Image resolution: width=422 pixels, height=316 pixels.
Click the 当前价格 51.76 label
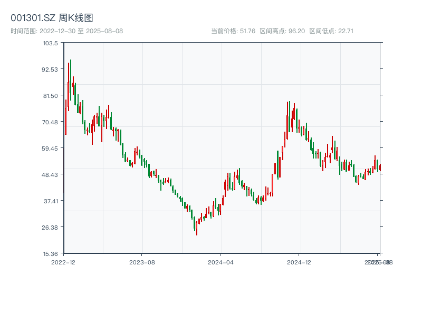[x=233, y=31]
